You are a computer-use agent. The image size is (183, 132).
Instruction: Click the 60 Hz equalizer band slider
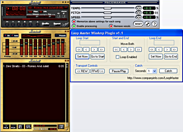(x=22, y=47)
